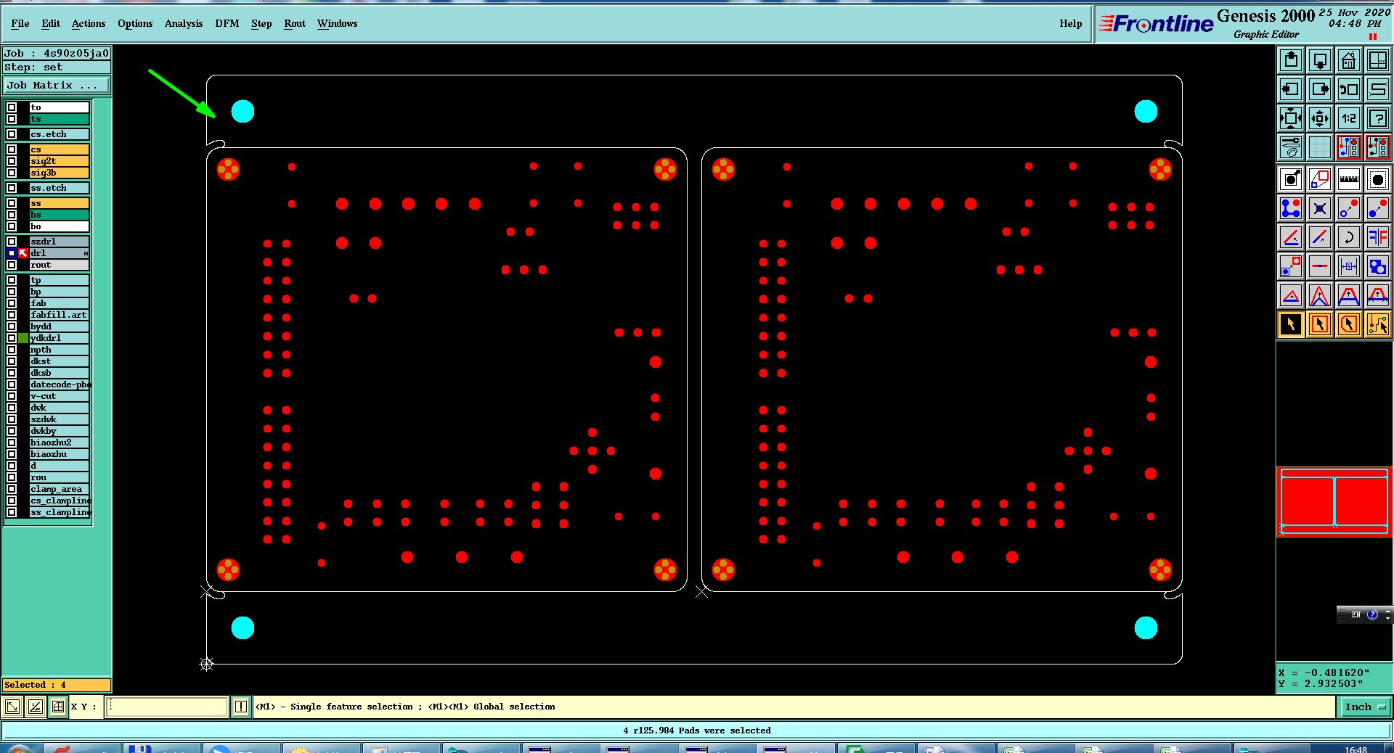Click the previous zoom icon
The width and height of the screenshot is (1394, 753).
pos(1349,89)
